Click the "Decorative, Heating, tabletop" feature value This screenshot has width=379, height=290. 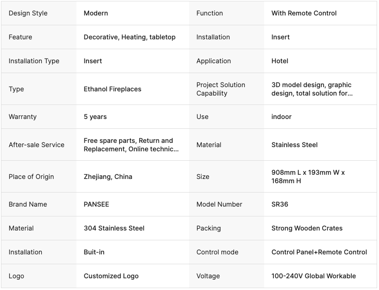(x=129, y=37)
